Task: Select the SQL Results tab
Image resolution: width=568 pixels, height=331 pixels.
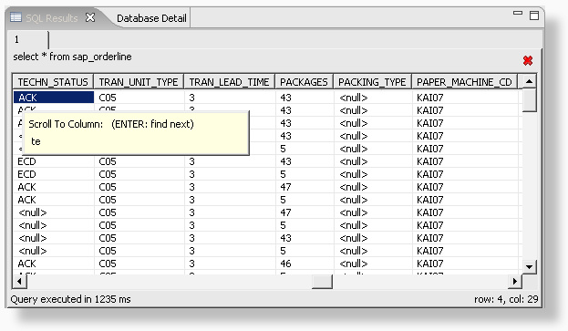Action: click(x=52, y=18)
